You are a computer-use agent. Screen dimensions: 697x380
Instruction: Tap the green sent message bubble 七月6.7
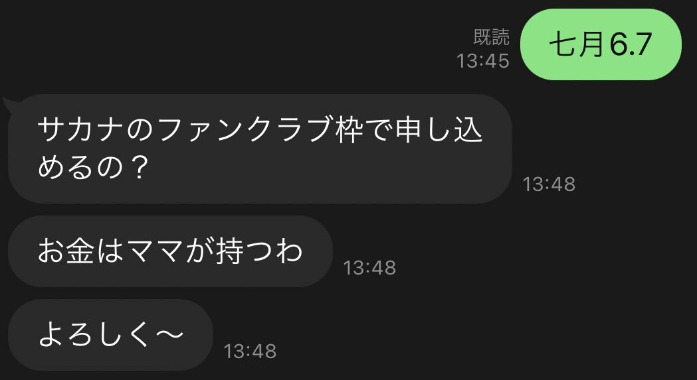(601, 44)
